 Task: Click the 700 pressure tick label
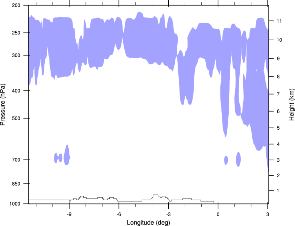pos(16,160)
